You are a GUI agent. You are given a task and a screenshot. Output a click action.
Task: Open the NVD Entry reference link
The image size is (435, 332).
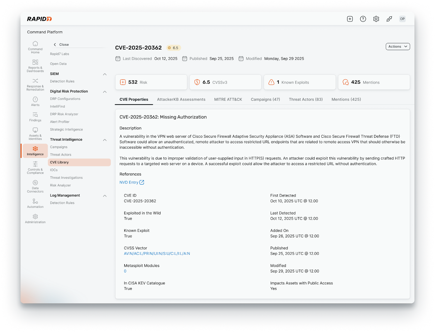tap(132, 182)
